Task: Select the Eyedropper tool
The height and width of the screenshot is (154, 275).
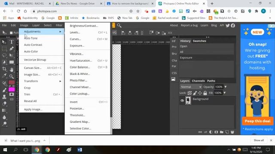Action: click(4, 76)
